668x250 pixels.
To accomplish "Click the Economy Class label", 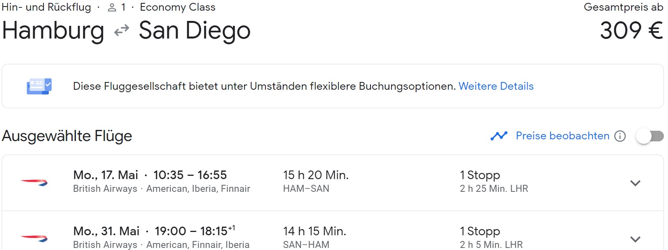I will coord(178,7).
